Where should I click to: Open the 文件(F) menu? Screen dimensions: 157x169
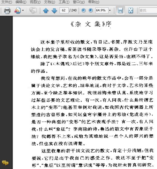click(x=7, y=2)
